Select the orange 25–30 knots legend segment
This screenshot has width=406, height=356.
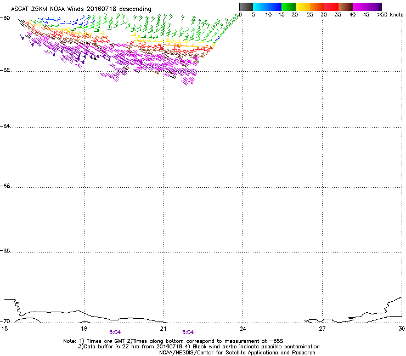317,7
